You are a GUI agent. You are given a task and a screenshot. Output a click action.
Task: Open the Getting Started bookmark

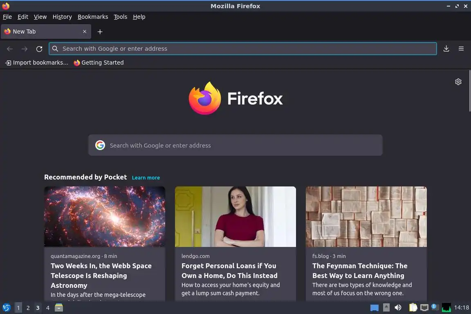pyautogui.click(x=99, y=63)
